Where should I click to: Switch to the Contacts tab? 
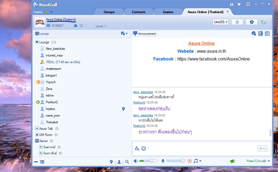pos(138,12)
